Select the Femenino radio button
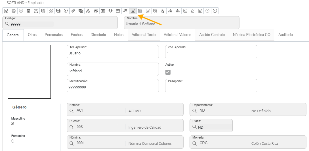Screen dimensions: 309x151 [x=12, y=141]
